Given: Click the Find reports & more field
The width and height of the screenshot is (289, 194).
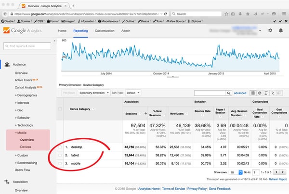Looking at the screenshot, I should tap(27, 46).
